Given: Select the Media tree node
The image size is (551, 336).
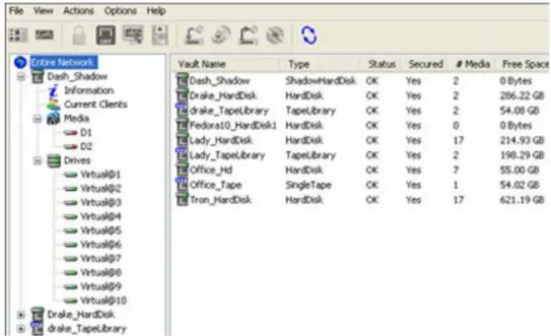Looking at the screenshot, I should point(76,118).
